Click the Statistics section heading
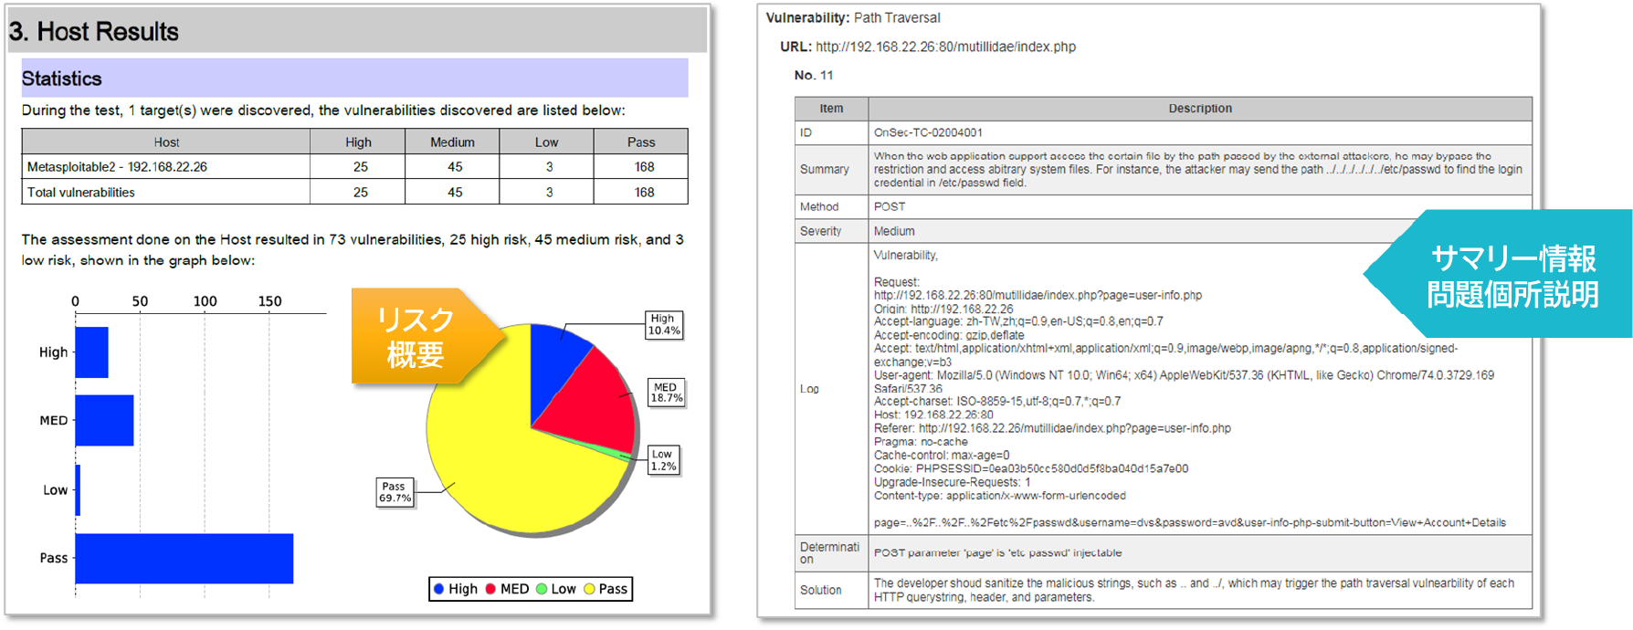The width and height of the screenshot is (1633, 630). 62,79
